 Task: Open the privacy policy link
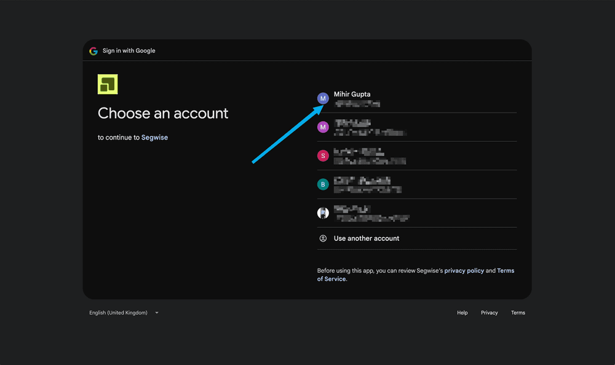tap(464, 270)
